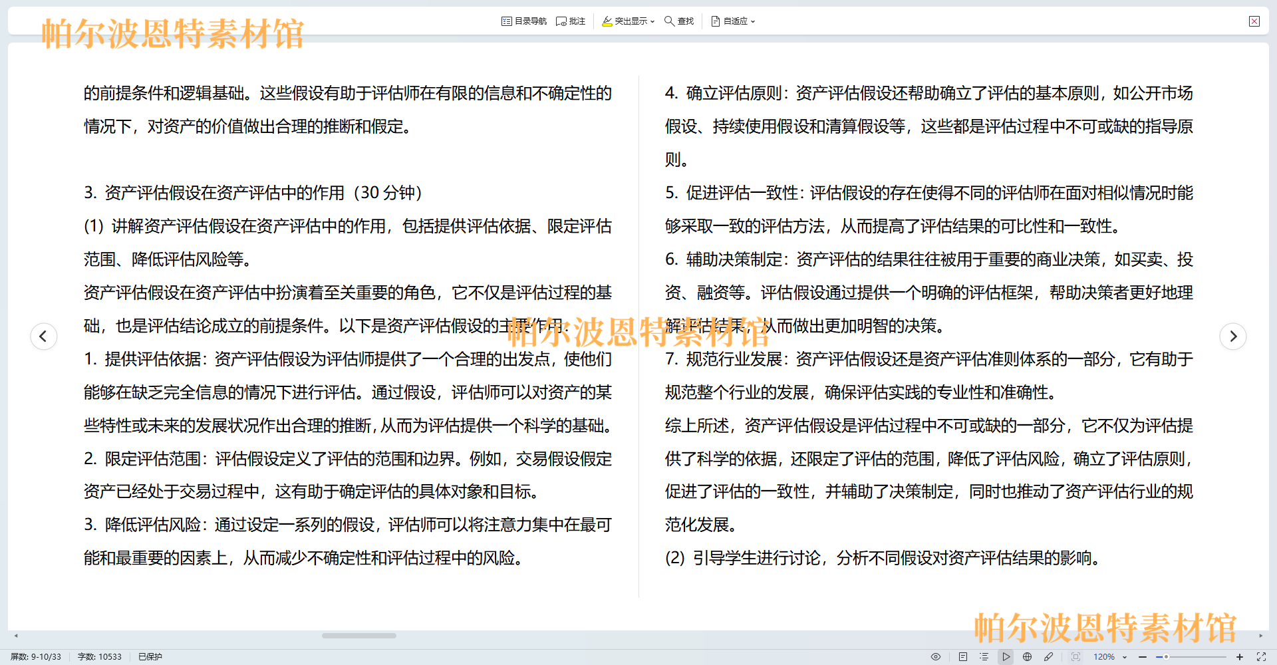Click the line (2) 引导学生进行讨论
The height and width of the screenshot is (665, 1277).
tap(885, 558)
